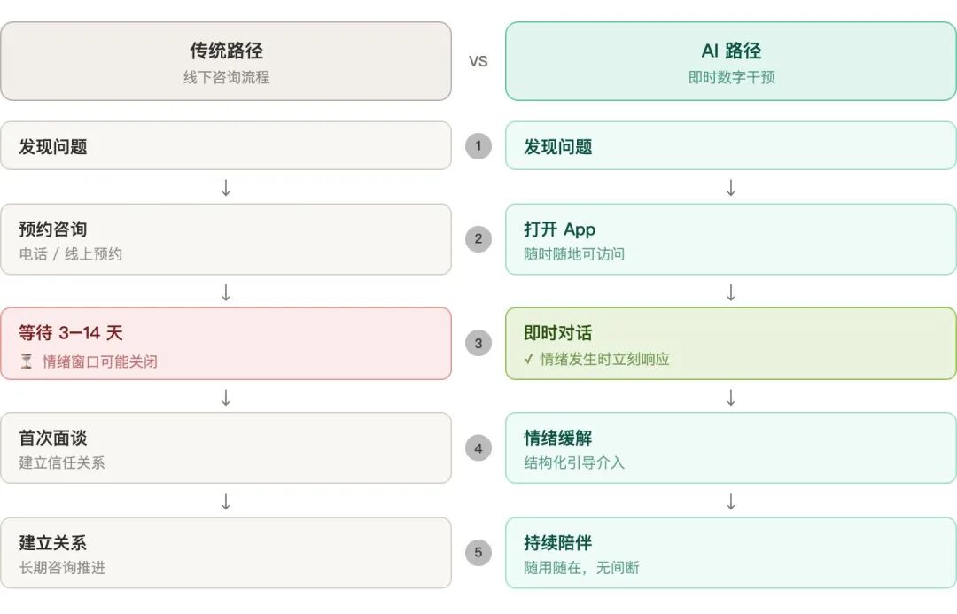
Task: Click the 建立关系 step card
Action: pyautogui.click(x=226, y=553)
